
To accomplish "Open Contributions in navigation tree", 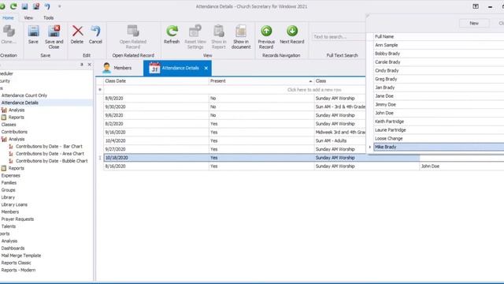I will pos(14,132).
